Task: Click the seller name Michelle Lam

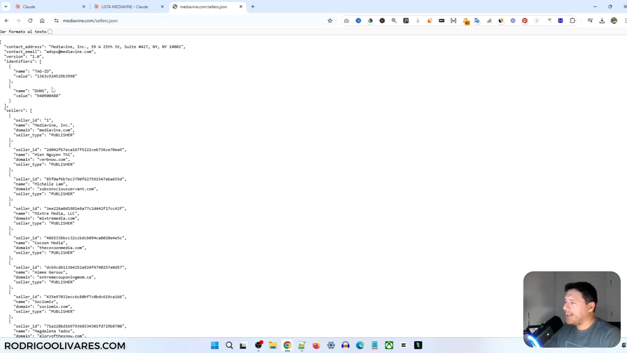Action: (49, 184)
